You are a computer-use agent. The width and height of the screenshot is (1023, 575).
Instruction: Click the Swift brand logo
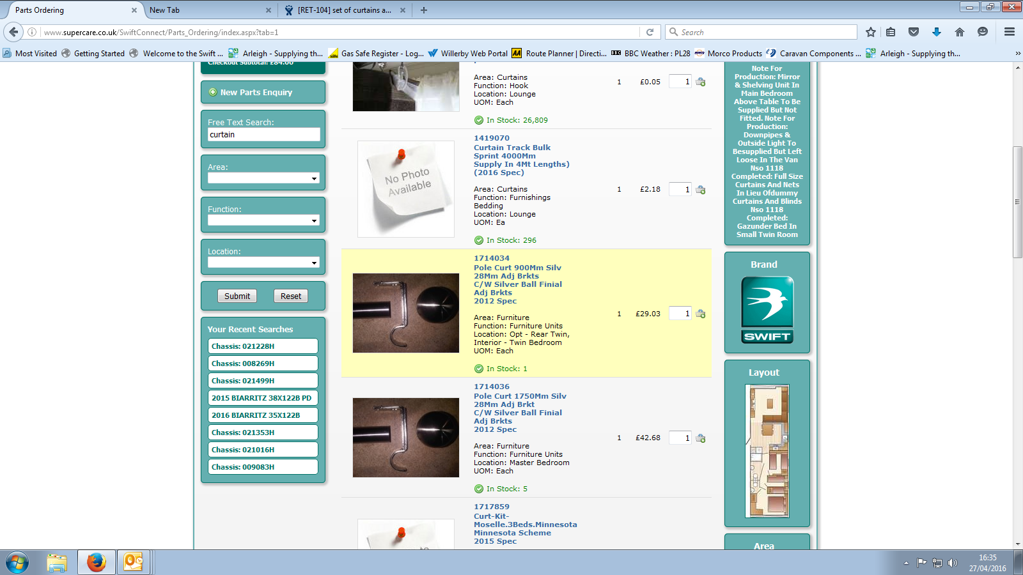(767, 310)
